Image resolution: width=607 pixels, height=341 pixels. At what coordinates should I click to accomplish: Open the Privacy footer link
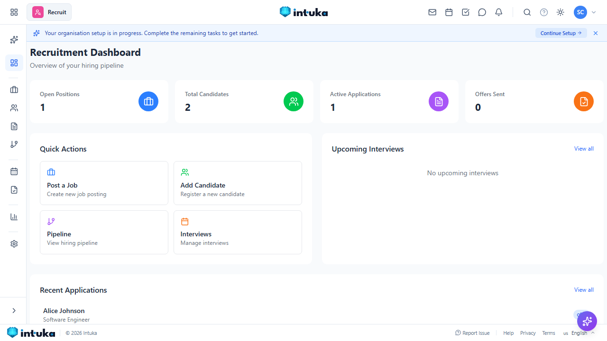click(528, 333)
